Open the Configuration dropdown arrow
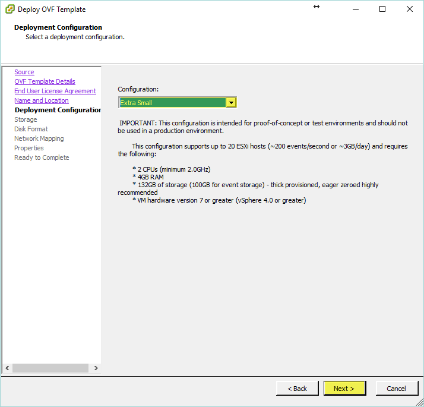 point(231,103)
